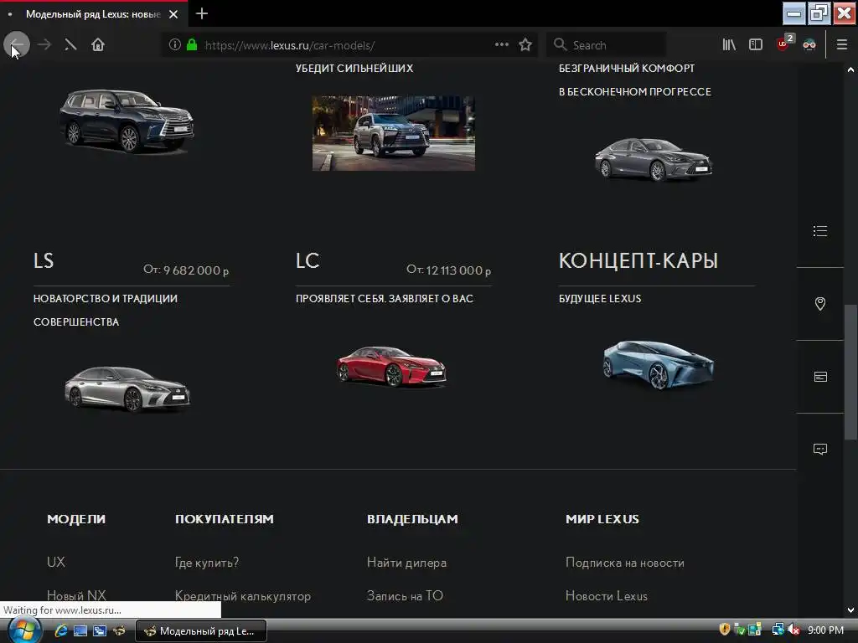Image resolution: width=858 pixels, height=643 pixels.
Task: Click text 'БЕЗГРАНИЧНЫЙ КОМФОРТ'
Action: 627,69
